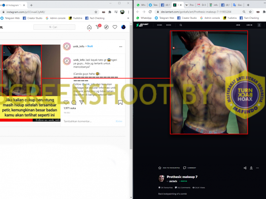Screen dimensions: 266x199
Task: Open @unik_info mention in caption
Action: [89, 84]
